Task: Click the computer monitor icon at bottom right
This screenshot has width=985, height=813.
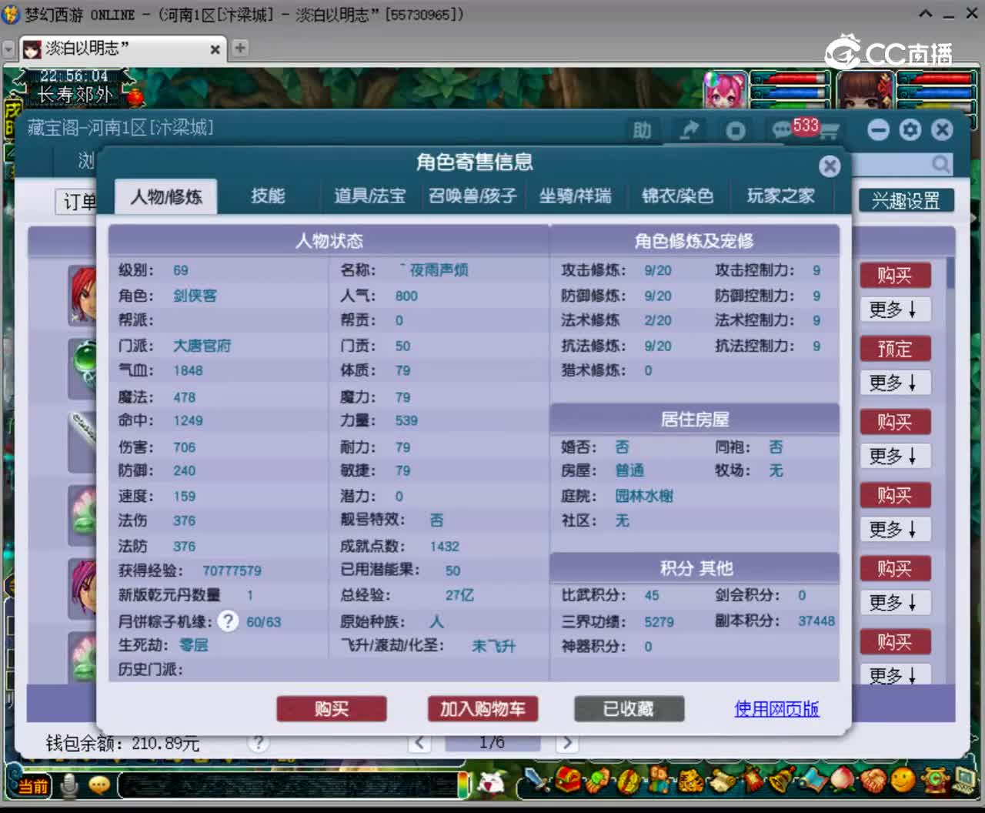Action: [963, 780]
